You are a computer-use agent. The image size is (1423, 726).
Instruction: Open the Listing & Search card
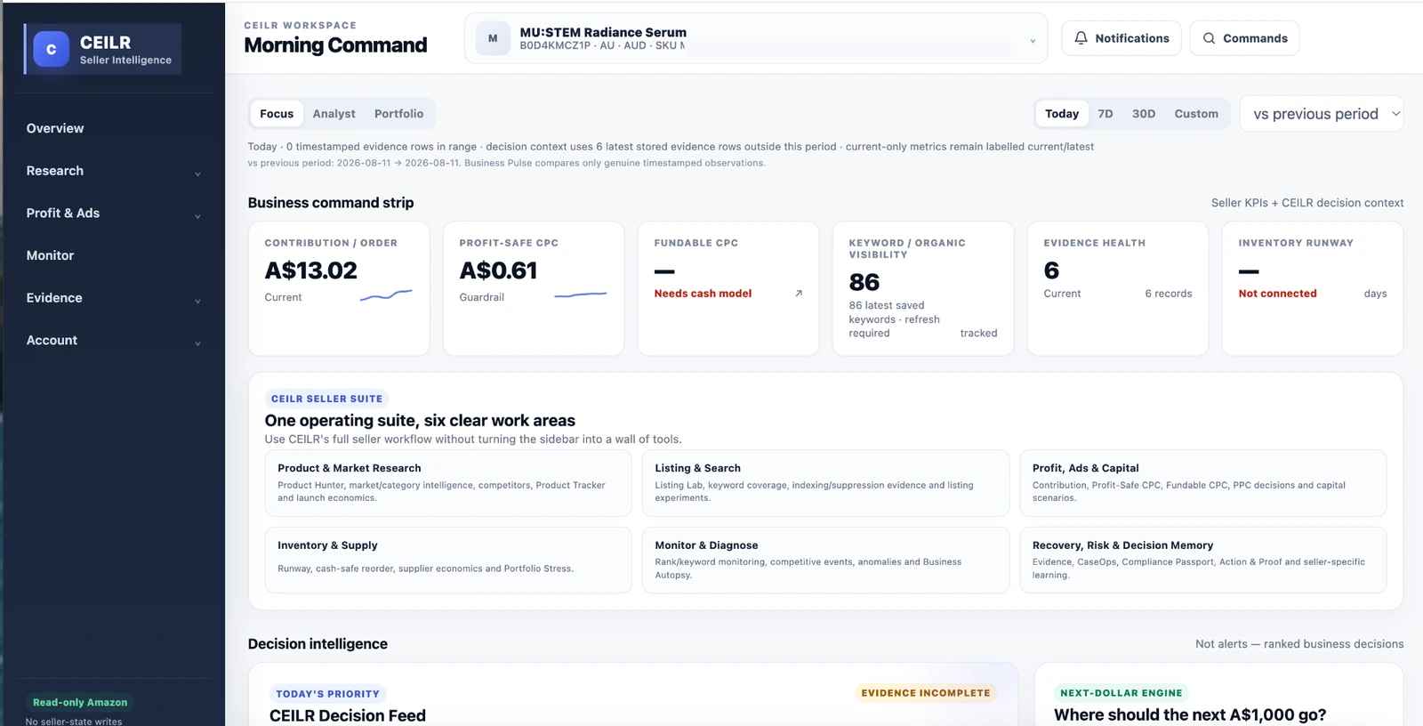[825, 483]
